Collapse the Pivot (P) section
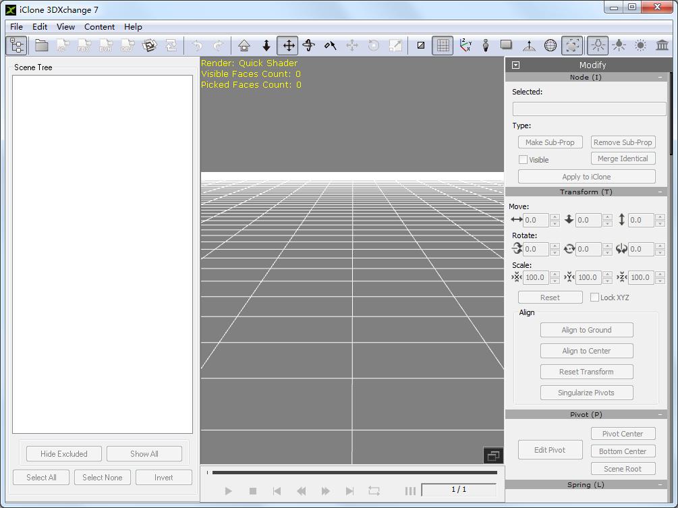 click(661, 415)
